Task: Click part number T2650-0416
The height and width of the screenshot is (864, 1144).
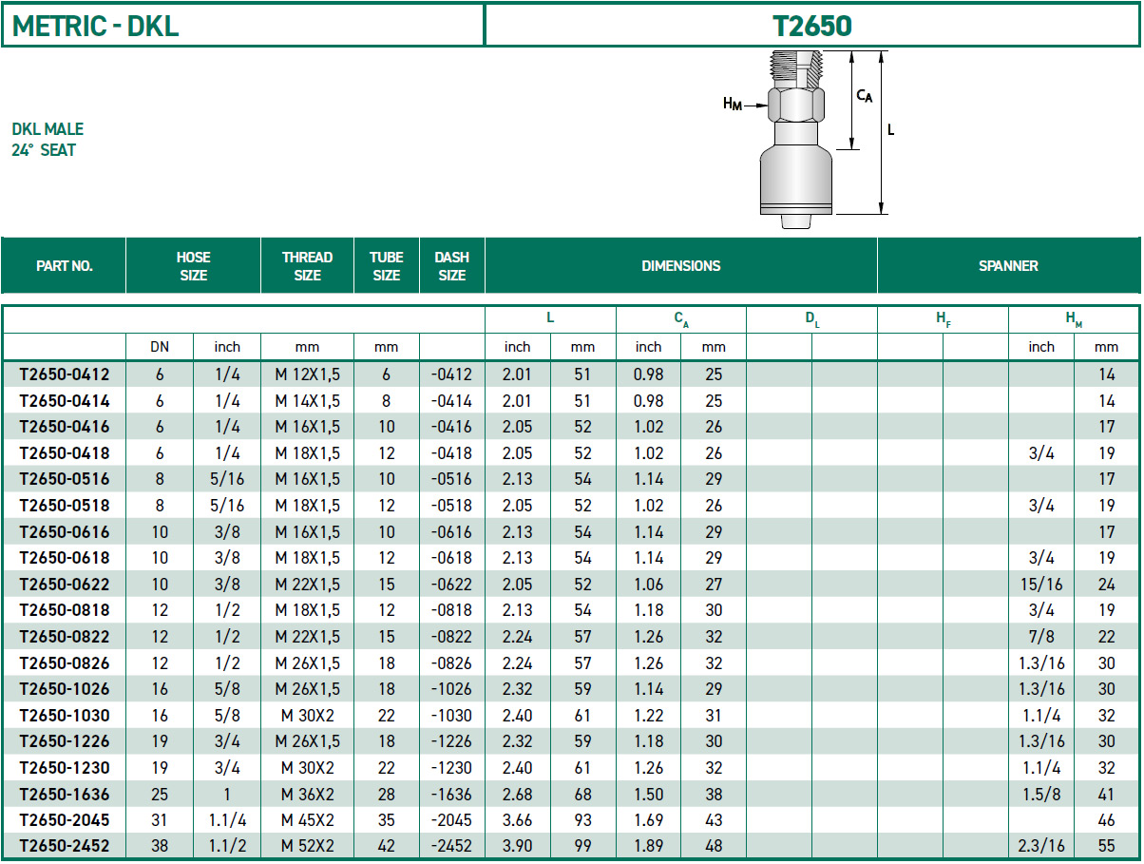Action: (x=64, y=427)
